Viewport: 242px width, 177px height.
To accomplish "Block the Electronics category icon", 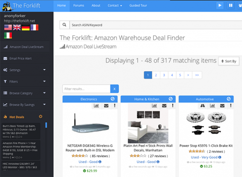I will click(112, 99).
